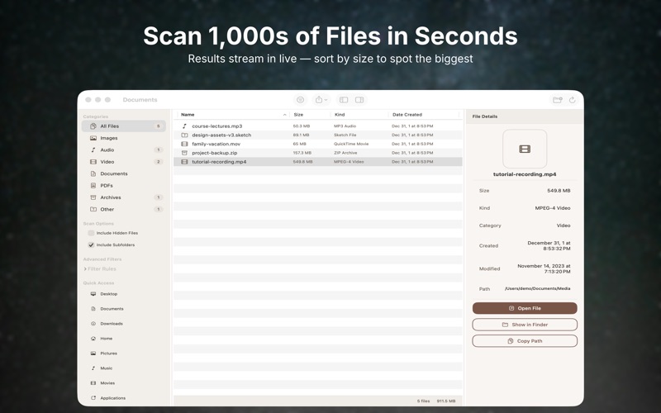Click the 911.5 MB total size status
661x413 pixels.
(x=446, y=401)
